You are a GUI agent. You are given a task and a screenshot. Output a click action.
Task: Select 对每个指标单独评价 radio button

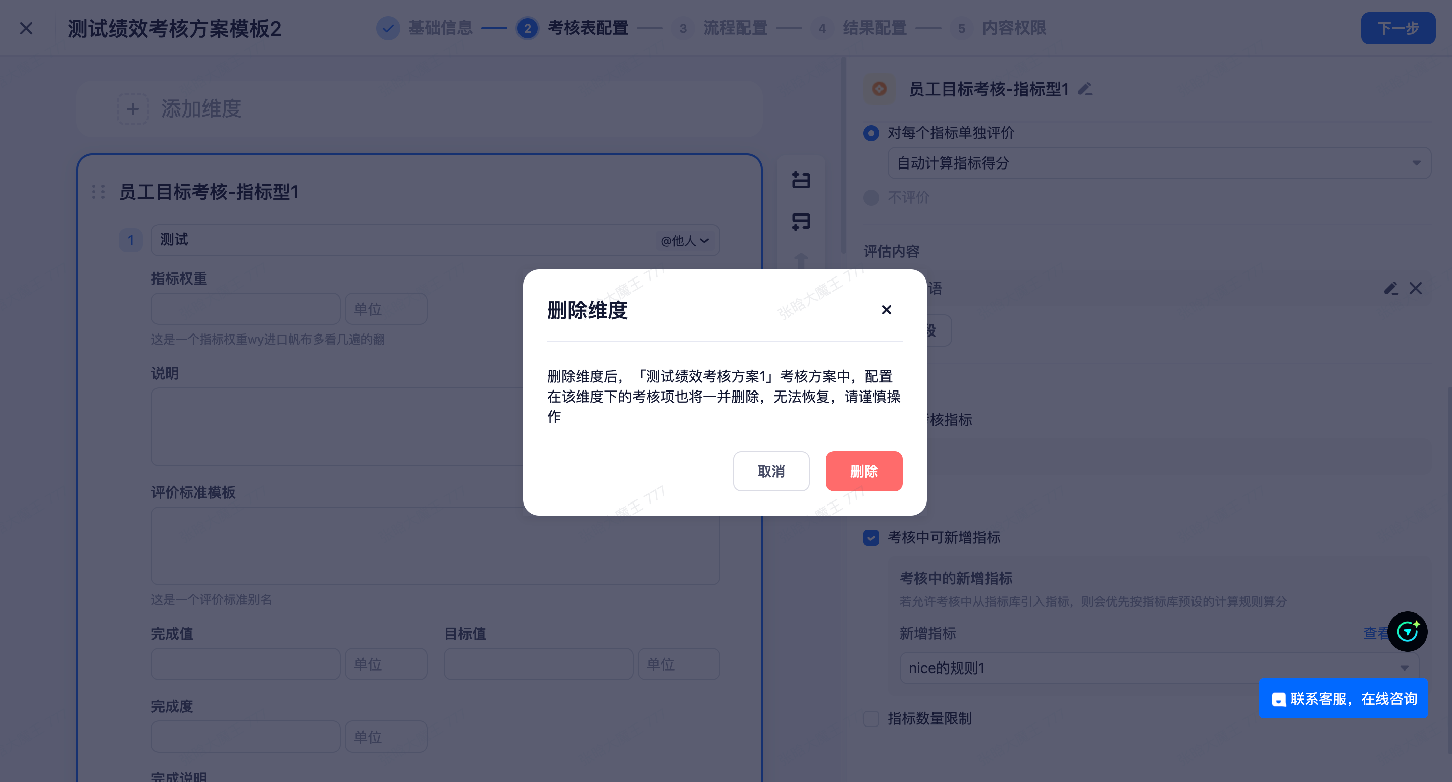(x=871, y=134)
